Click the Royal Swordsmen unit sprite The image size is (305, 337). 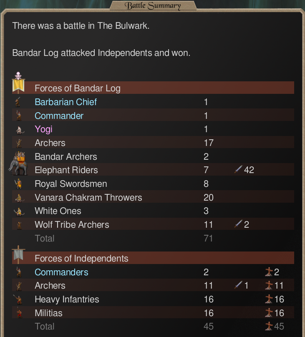18,184
